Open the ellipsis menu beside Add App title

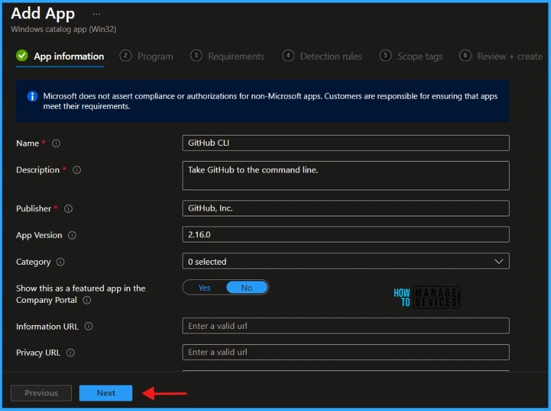coord(96,15)
